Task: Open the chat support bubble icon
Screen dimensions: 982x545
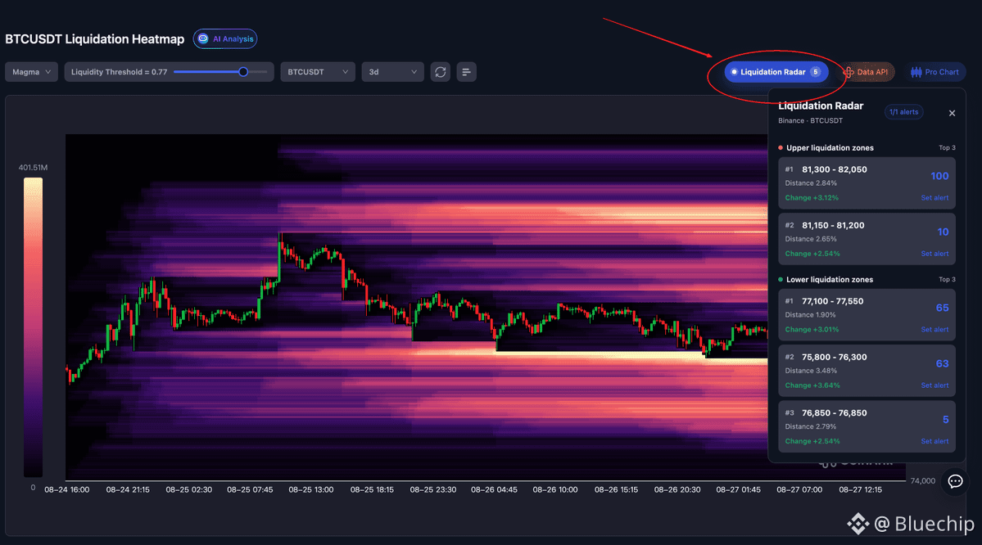Action: [x=955, y=481]
